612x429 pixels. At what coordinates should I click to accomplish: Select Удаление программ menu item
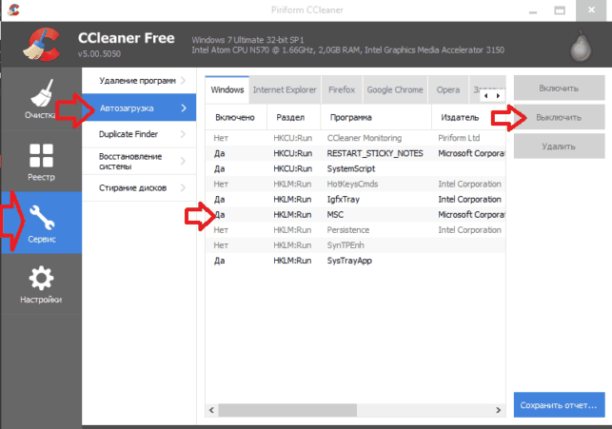point(139,81)
